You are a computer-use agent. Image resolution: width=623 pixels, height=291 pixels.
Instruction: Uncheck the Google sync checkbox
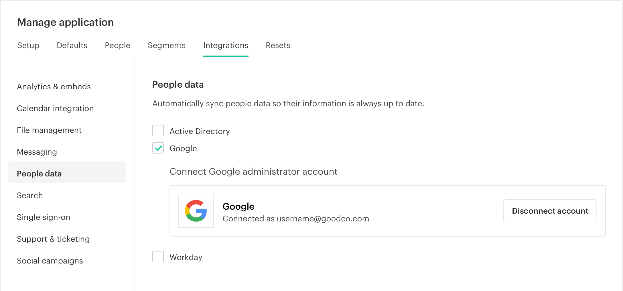point(158,148)
